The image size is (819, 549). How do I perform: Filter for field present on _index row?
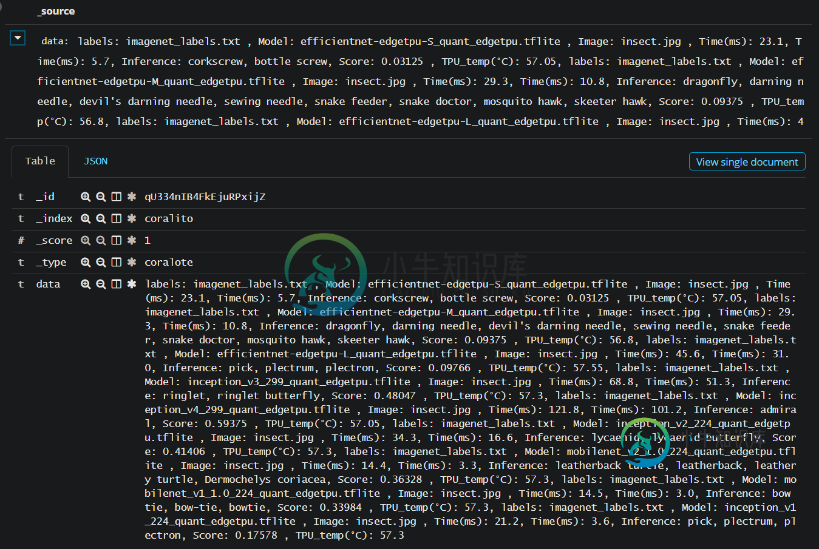131,218
